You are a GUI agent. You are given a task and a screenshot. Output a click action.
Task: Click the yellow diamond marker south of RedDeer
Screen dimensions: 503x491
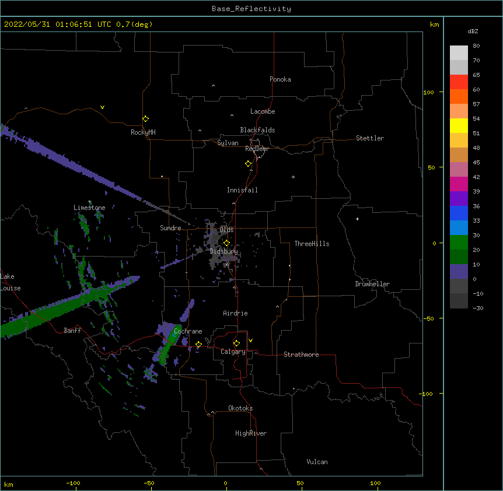(249, 164)
